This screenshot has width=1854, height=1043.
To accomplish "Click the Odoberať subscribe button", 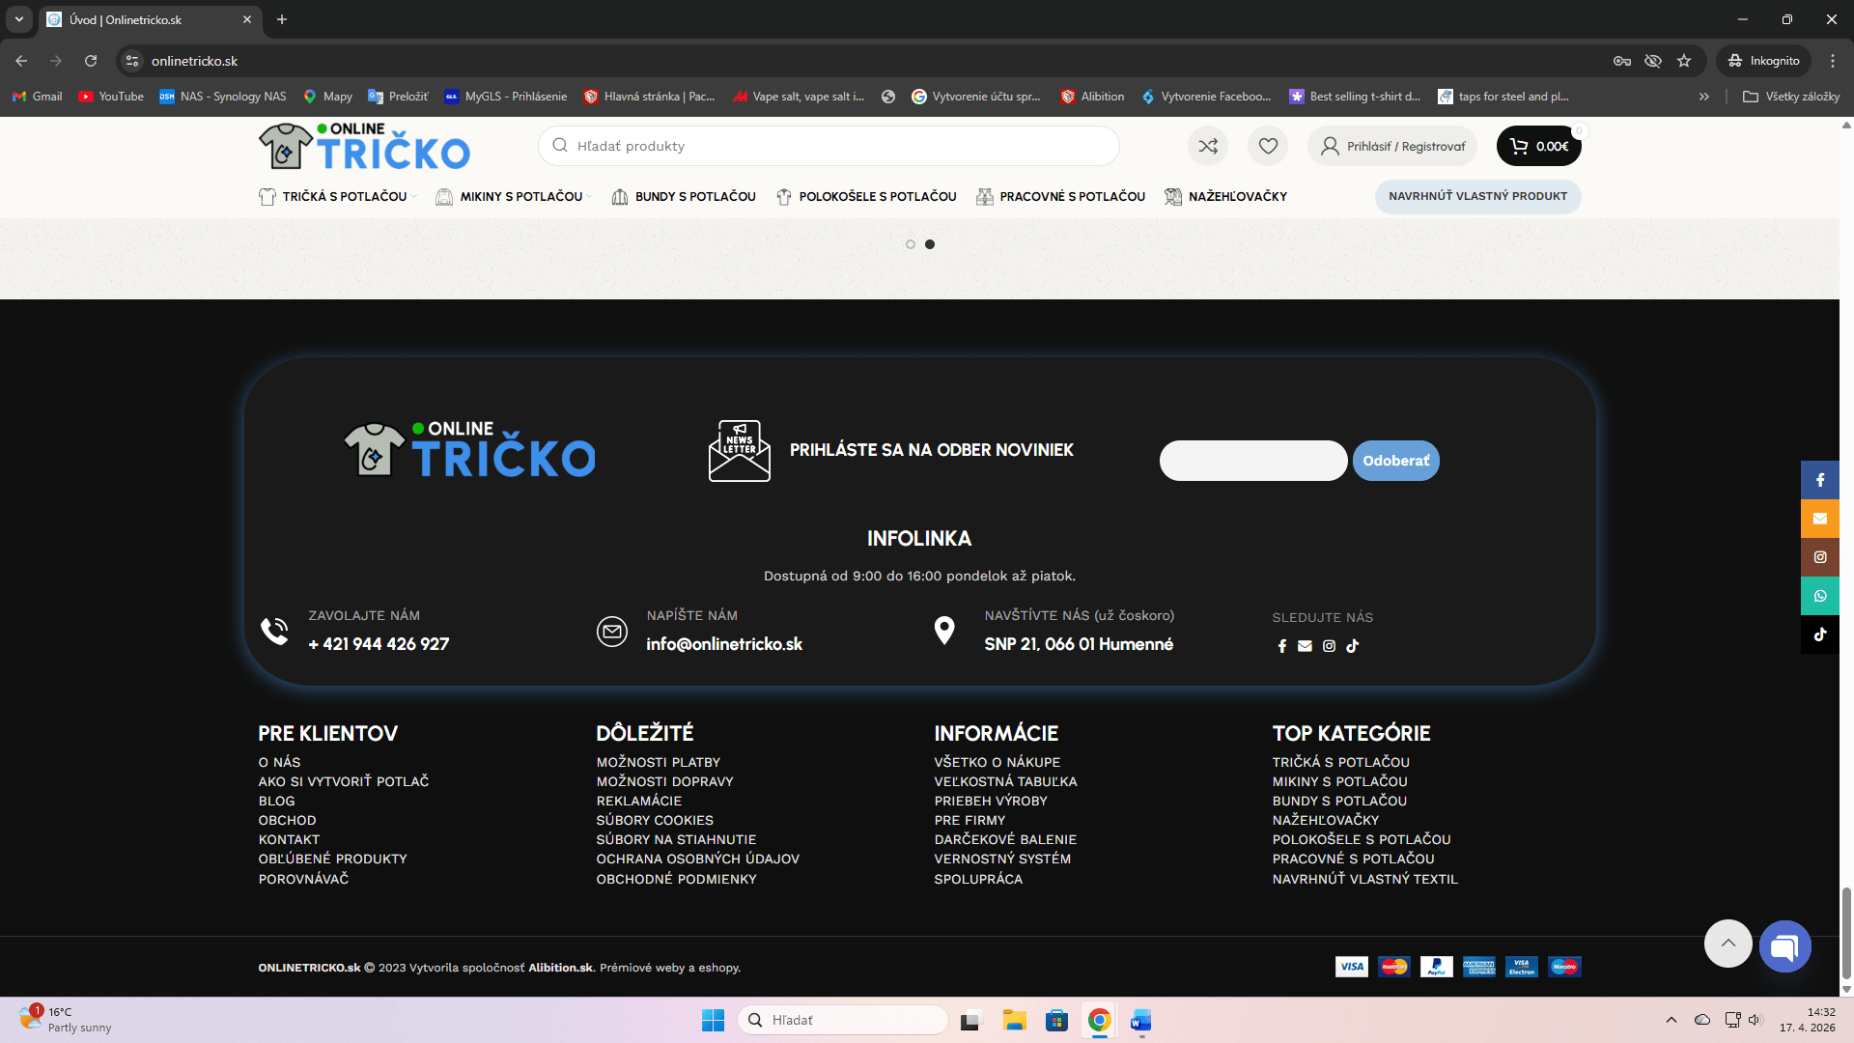I will 1395,461.
